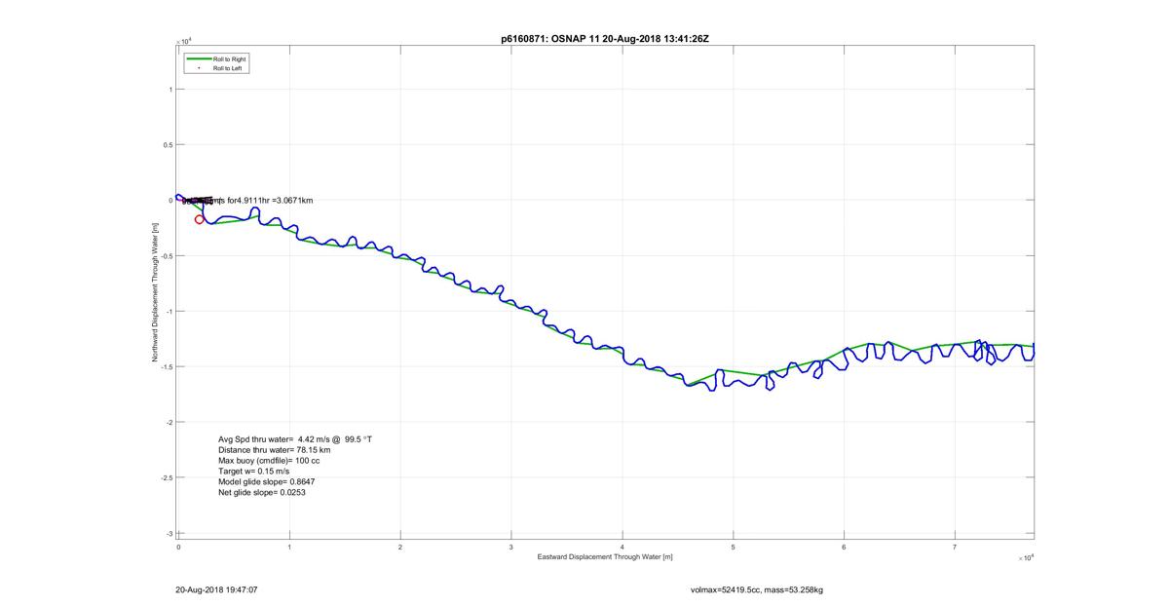Select the 'Net glide slope= 0.0253' line
Screen dimensions: 1169x606
click(263, 493)
